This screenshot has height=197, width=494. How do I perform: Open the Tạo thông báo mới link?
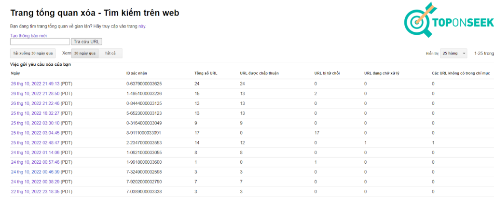coord(28,36)
